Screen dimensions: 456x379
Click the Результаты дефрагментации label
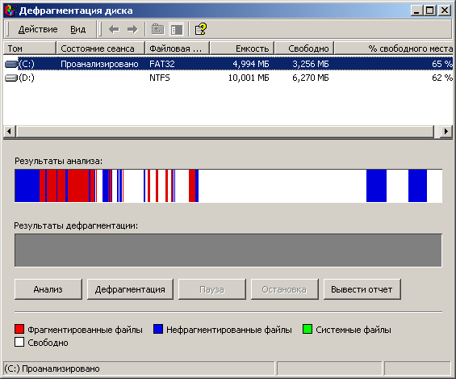(x=76, y=225)
